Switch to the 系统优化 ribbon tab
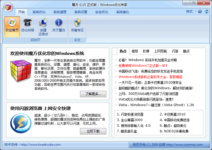Viewport: 212px width, 150px height. coord(39,12)
